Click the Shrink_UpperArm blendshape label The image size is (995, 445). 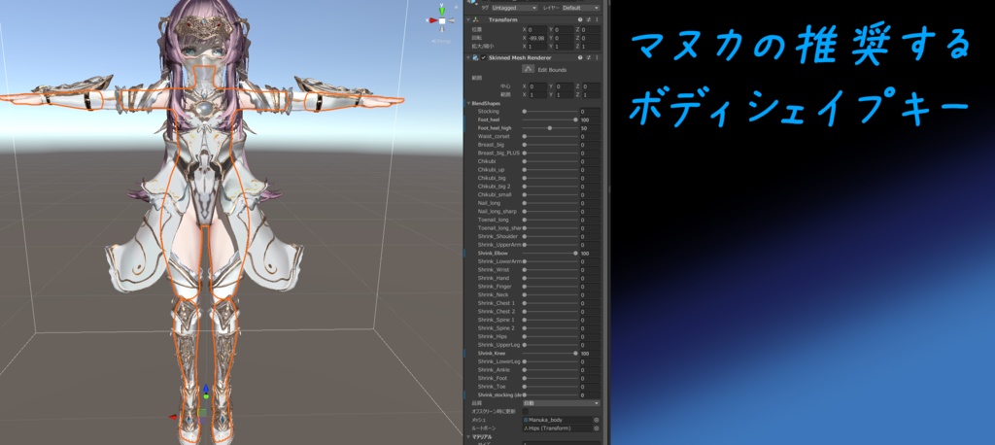pyautogui.click(x=499, y=245)
